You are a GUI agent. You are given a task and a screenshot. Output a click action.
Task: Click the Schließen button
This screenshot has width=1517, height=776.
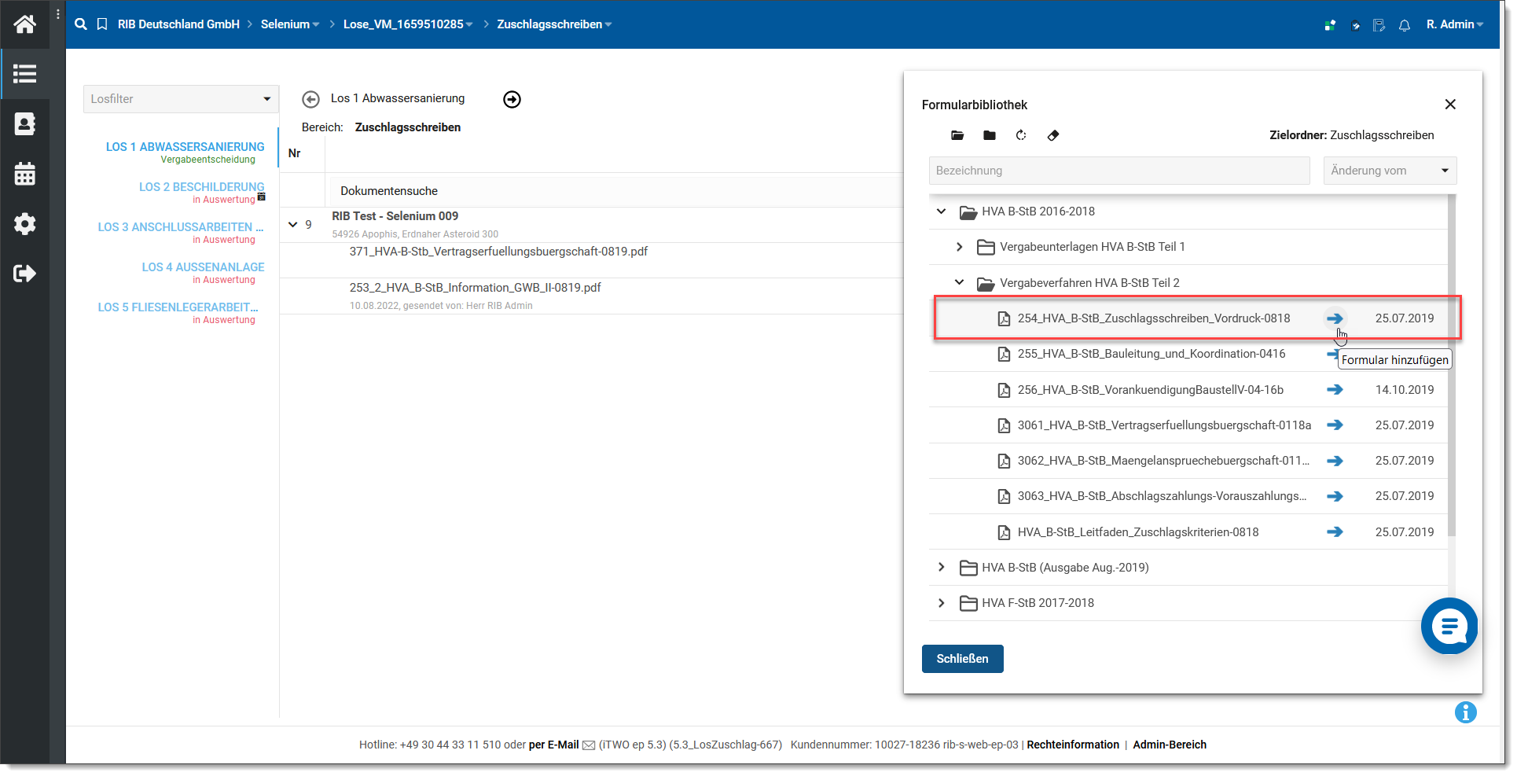(x=962, y=659)
